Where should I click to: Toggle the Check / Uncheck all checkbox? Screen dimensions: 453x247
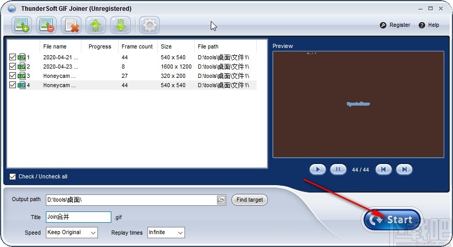(12, 176)
